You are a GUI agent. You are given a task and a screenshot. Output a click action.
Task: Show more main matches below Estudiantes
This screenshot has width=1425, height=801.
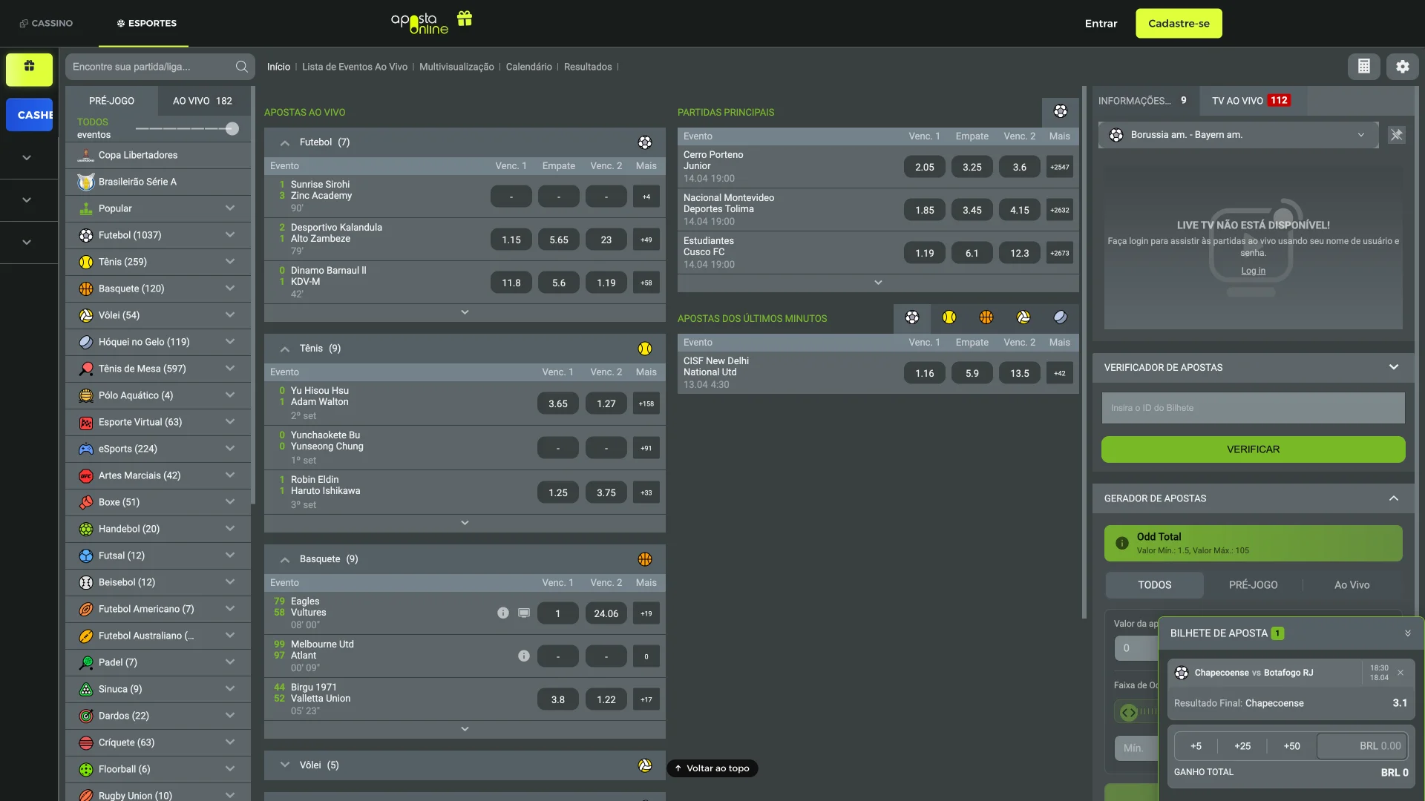(x=878, y=283)
